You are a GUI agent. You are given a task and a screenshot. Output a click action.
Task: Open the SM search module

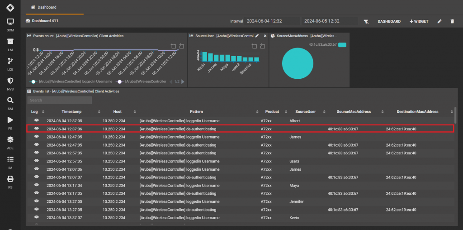coord(10,103)
